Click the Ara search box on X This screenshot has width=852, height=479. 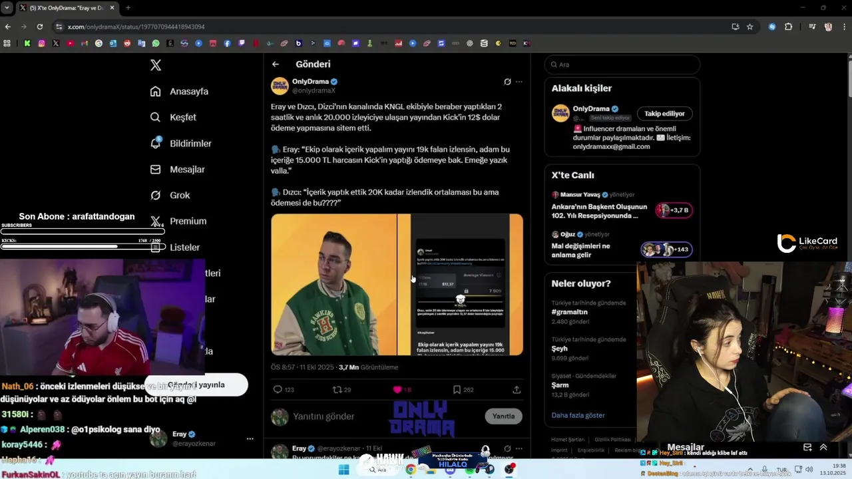(622, 65)
